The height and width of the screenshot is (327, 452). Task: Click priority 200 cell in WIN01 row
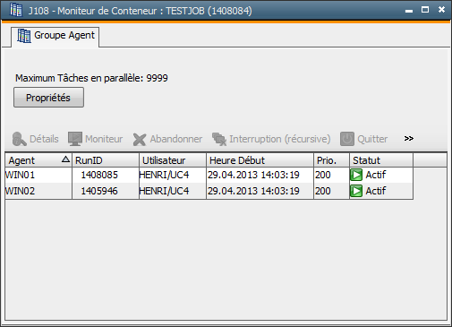[x=331, y=175]
